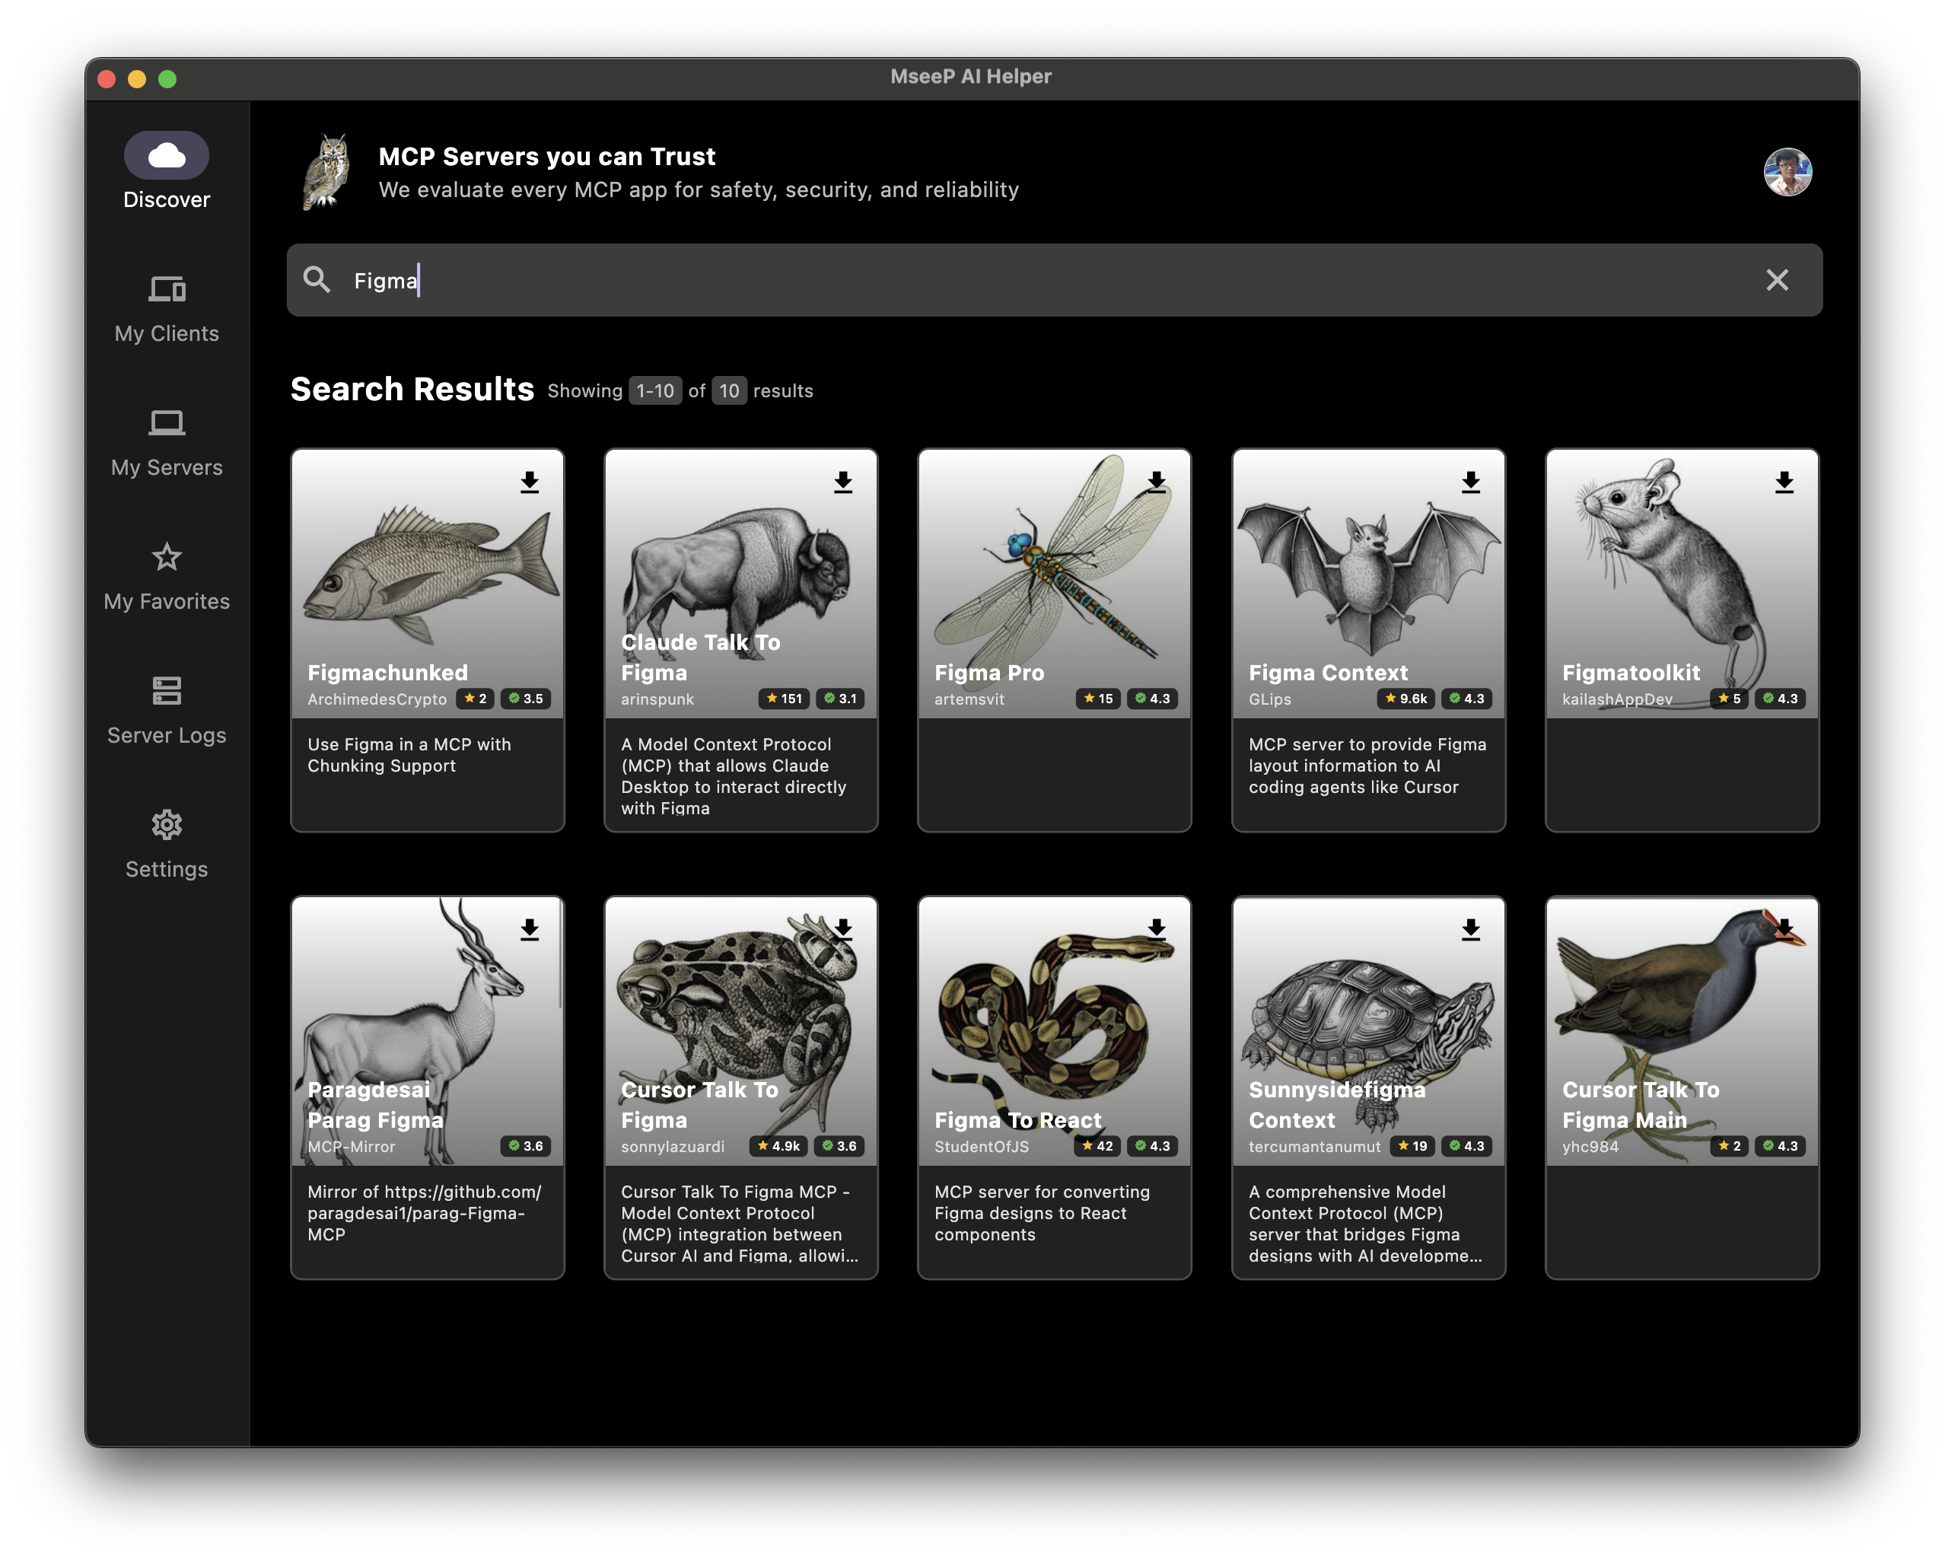Go to My Servers page
Image resolution: width=1945 pixels, height=1560 pixels.
click(x=167, y=442)
